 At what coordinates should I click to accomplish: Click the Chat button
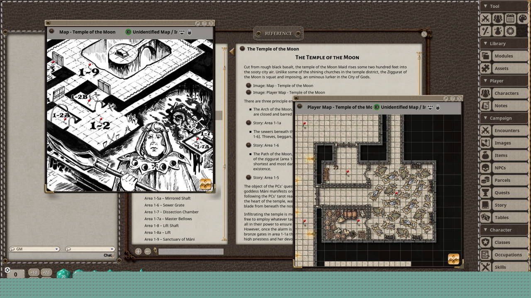click(108, 255)
